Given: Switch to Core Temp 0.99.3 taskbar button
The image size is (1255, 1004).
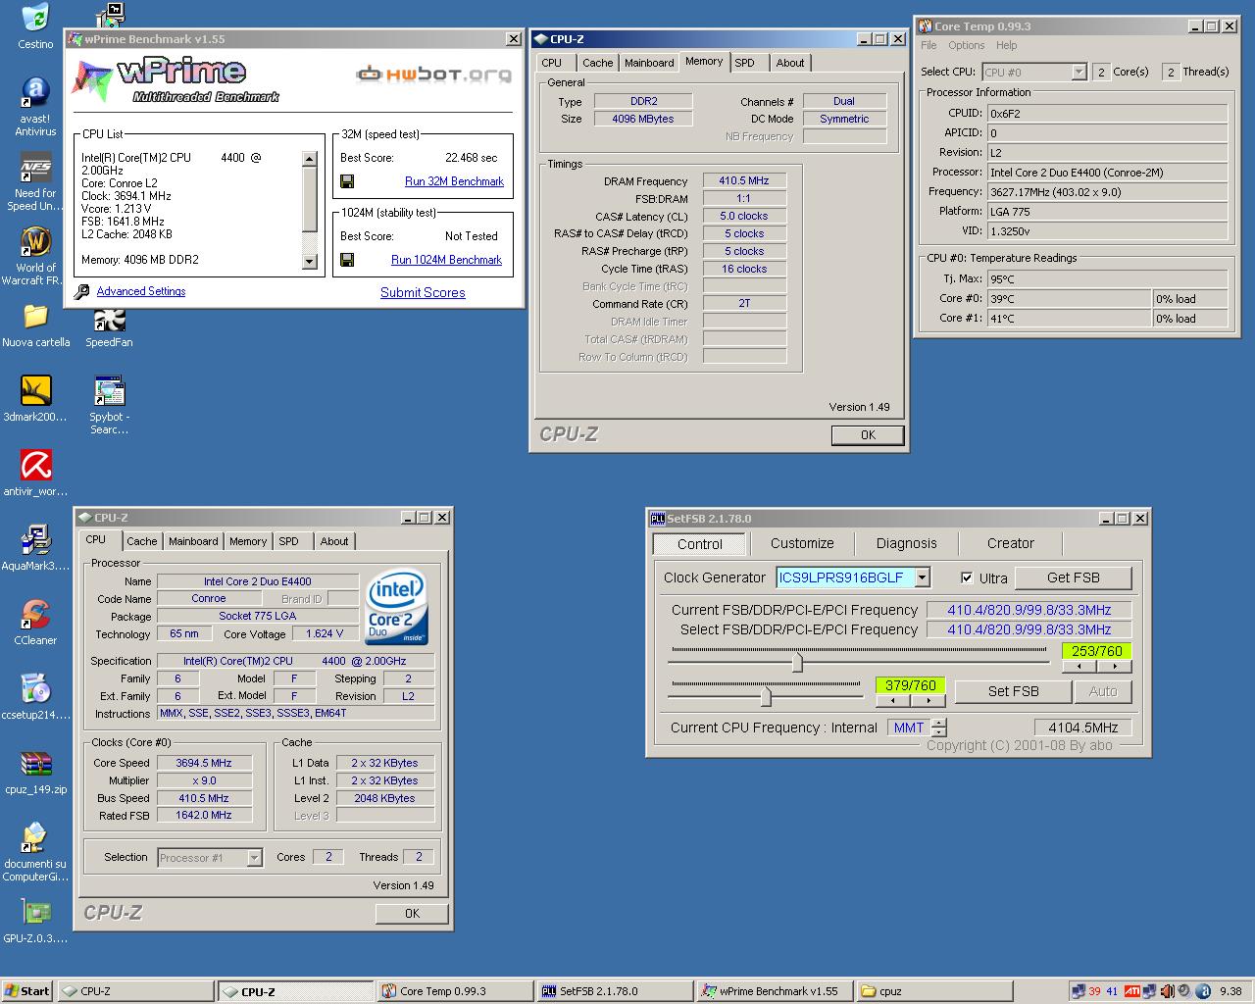Looking at the screenshot, I should click(x=455, y=991).
